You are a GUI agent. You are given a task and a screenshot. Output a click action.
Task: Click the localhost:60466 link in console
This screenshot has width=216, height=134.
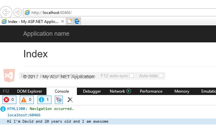click(x=24, y=115)
